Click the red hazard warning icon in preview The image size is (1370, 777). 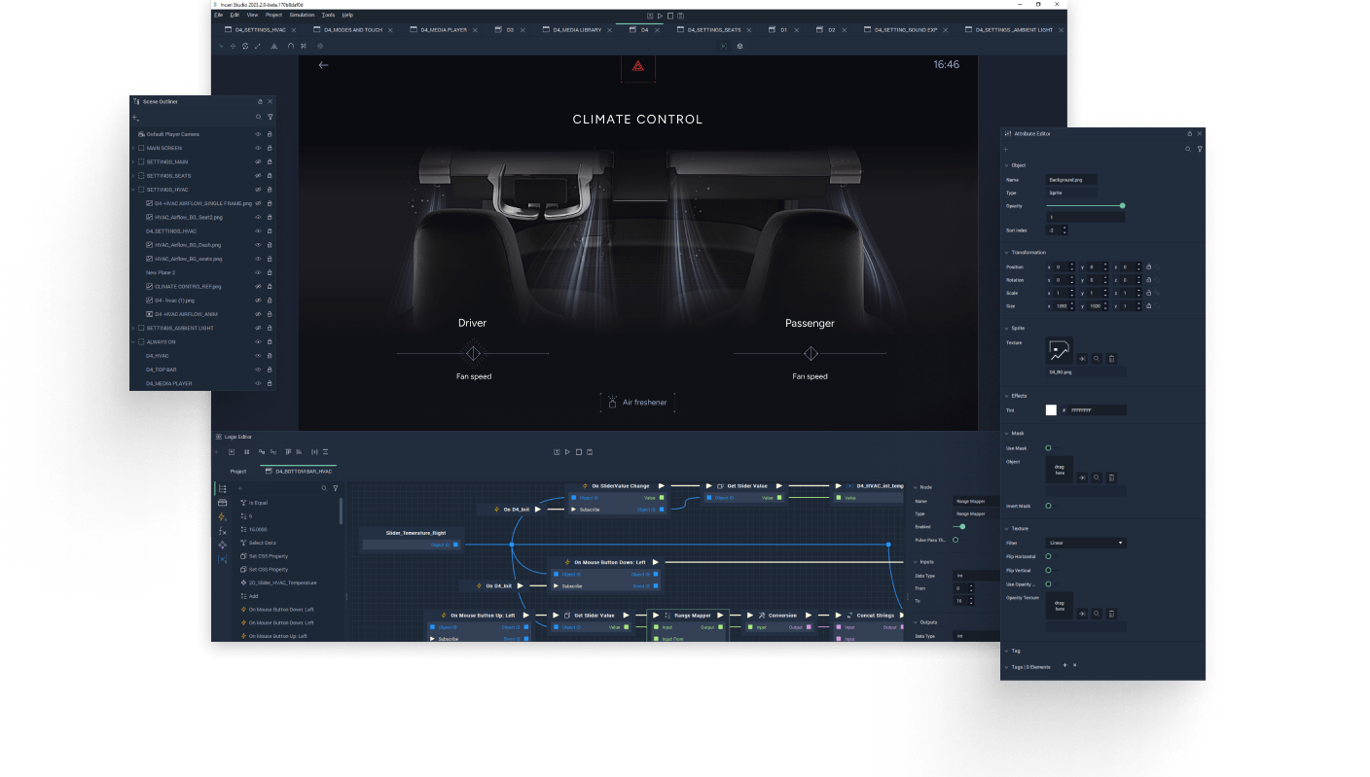pyautogui.click(x=638, y=66)
